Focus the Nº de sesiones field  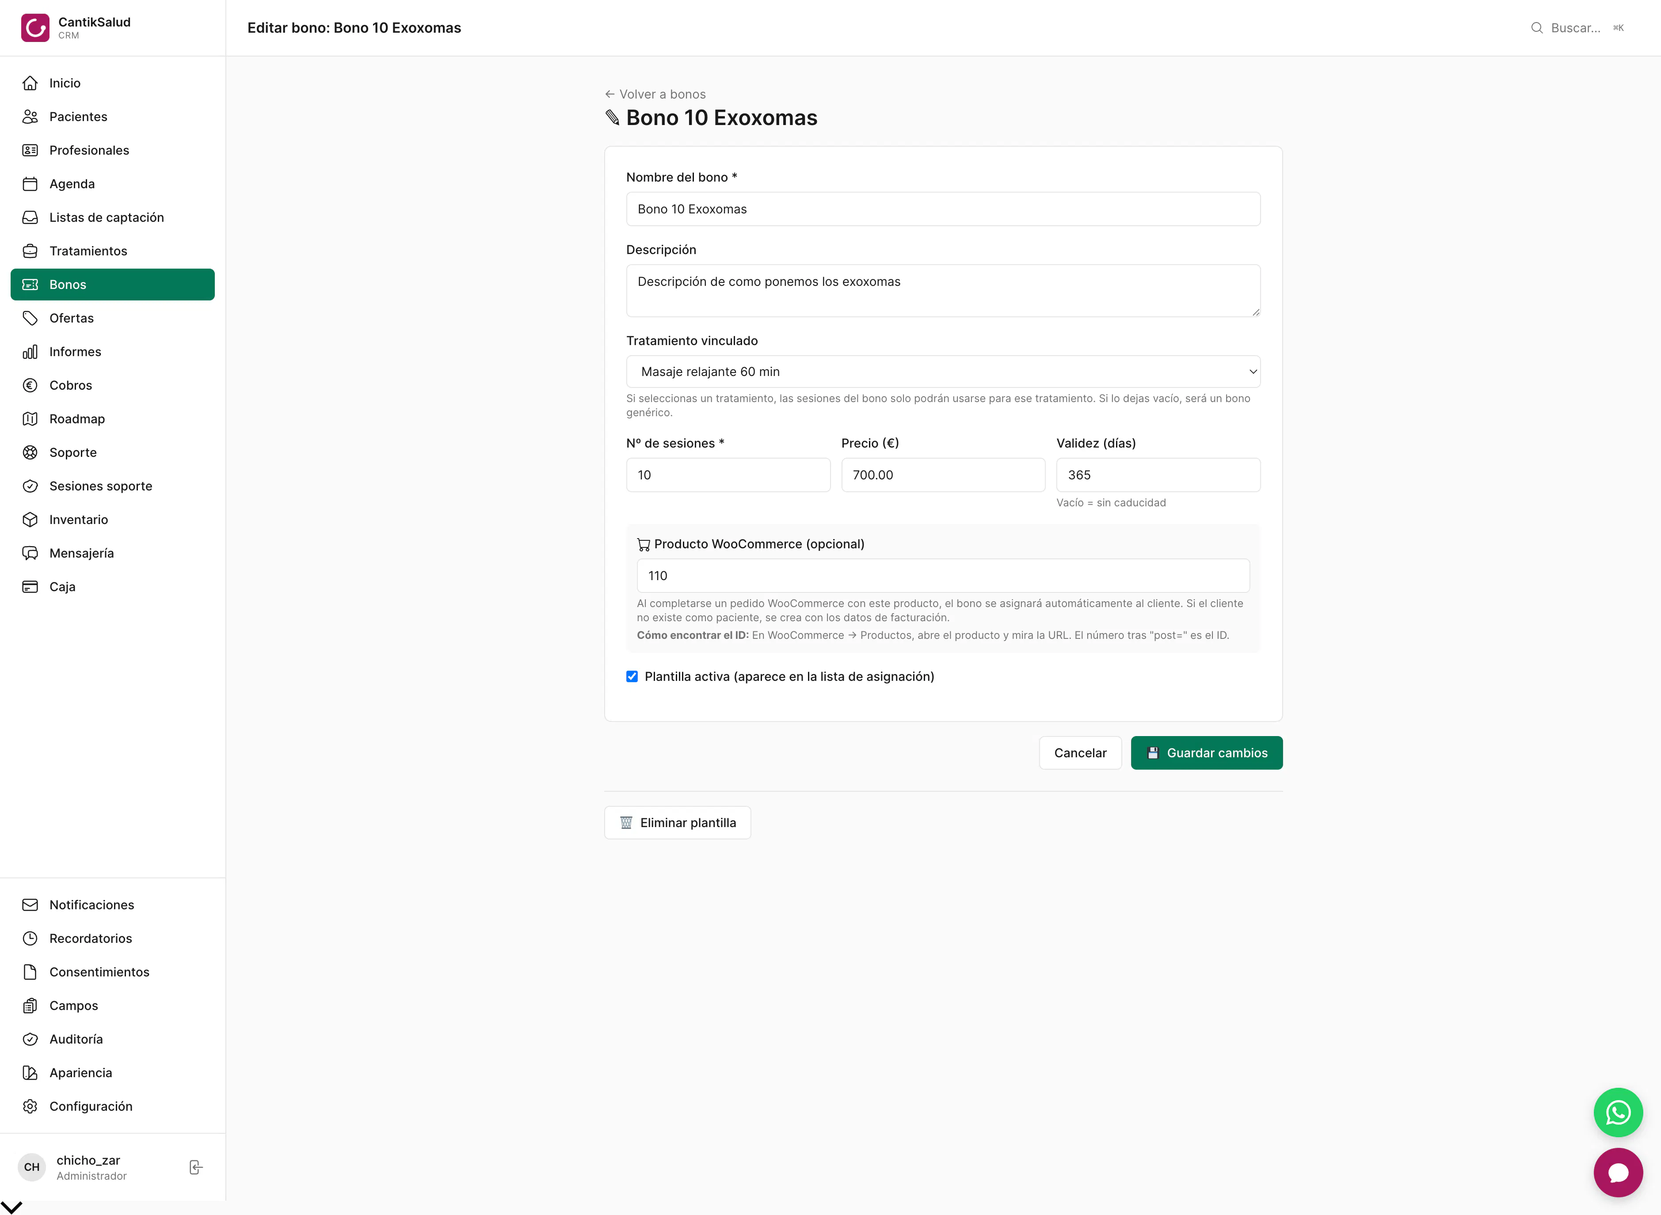click(728, 475)
